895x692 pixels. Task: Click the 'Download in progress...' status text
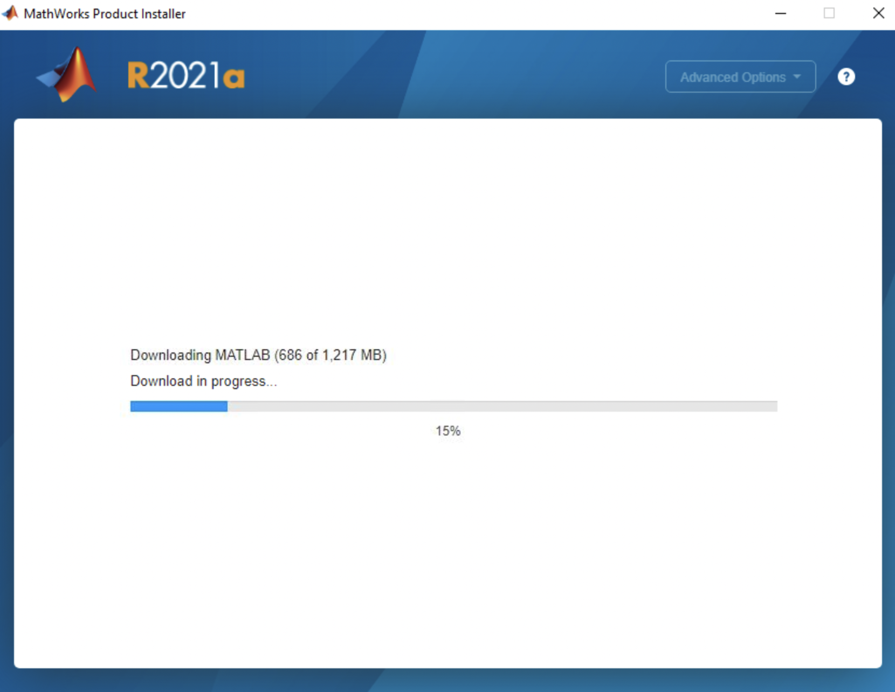(203, 381)
